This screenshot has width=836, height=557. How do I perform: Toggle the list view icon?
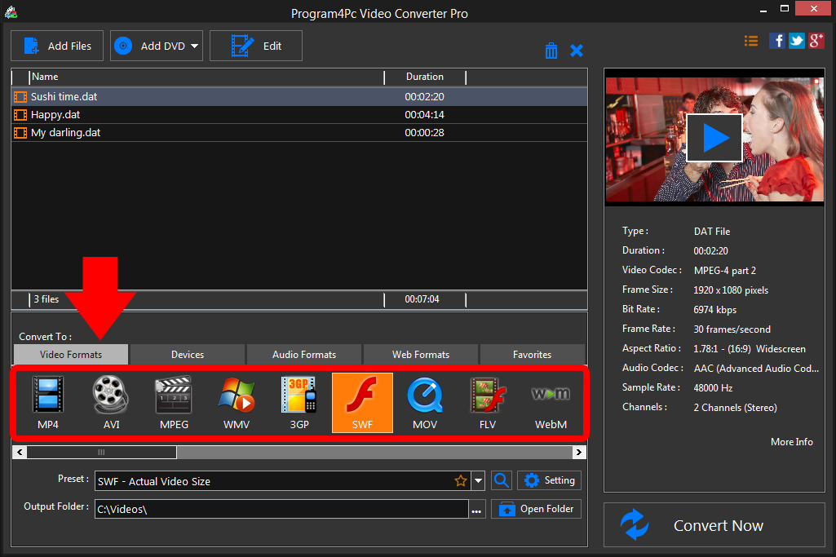[x=751, y=41]
